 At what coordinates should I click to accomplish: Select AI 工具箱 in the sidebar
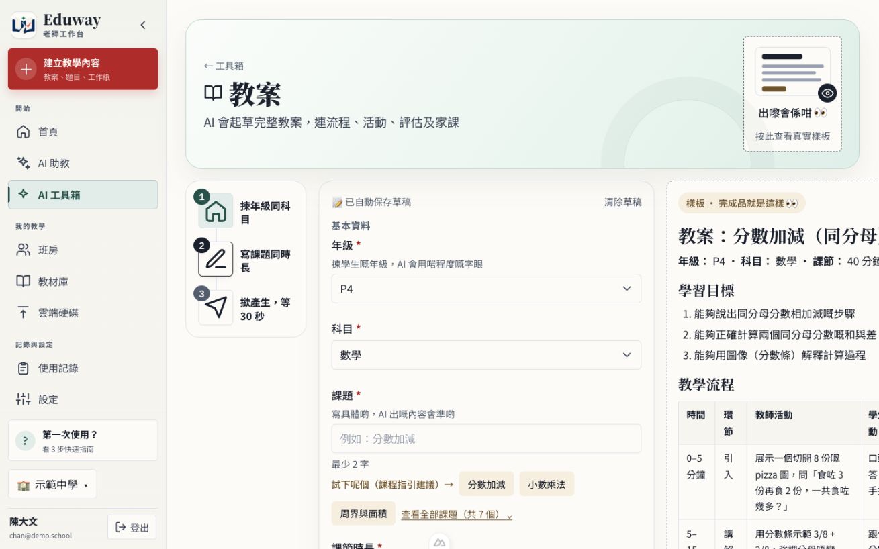(x=83, y=195)
